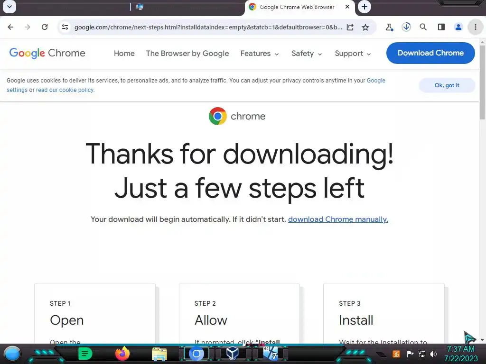Open File Explorer from the taskbar
The height and width of the screenshot is (364, 486).
pyautogui.click(x=159, y=354)
